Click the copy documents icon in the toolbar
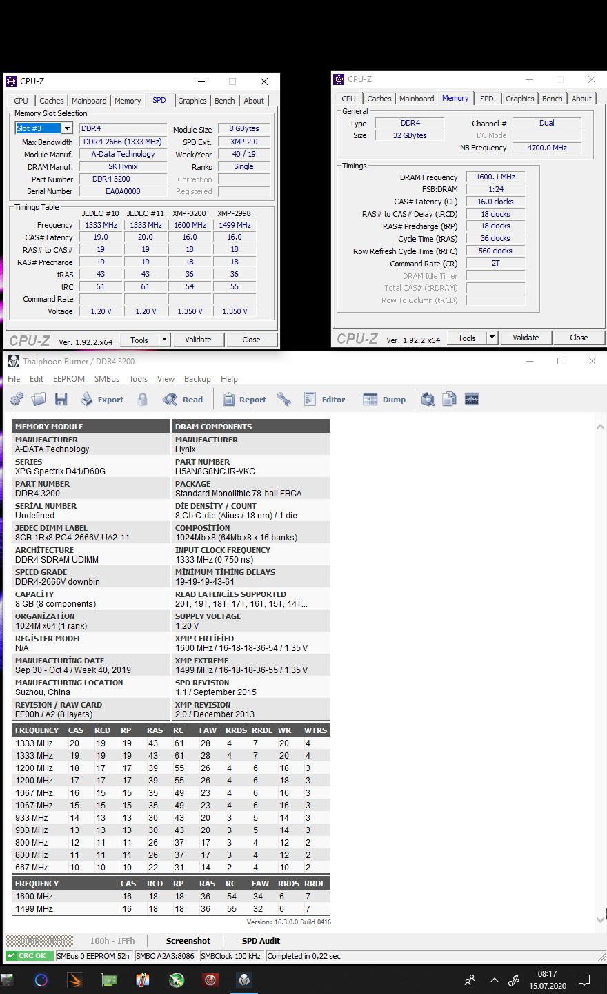The image size is (607, 994). pyautogui.click(x=450, y=399)
